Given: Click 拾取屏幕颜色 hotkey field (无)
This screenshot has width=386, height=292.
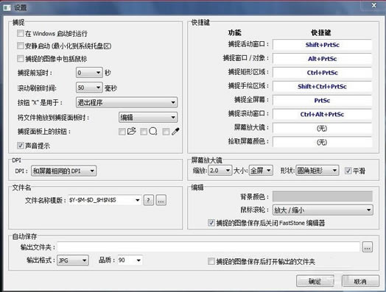Looking at the screenshot, I should click(322, 142).
